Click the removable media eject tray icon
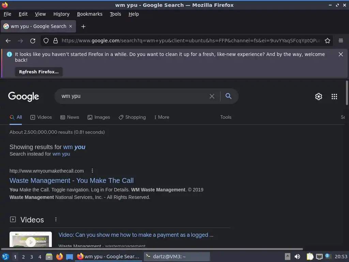 [288, 257]
